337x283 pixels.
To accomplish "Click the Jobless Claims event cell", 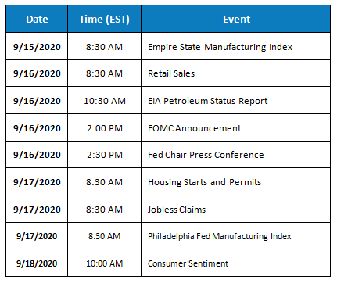I will (235, 210).
